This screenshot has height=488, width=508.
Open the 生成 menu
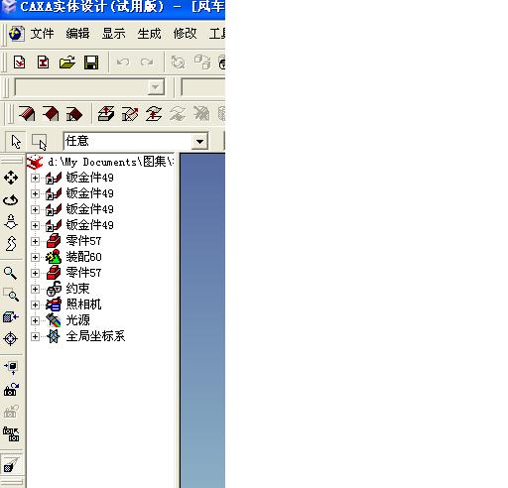(x=149, y=34)
